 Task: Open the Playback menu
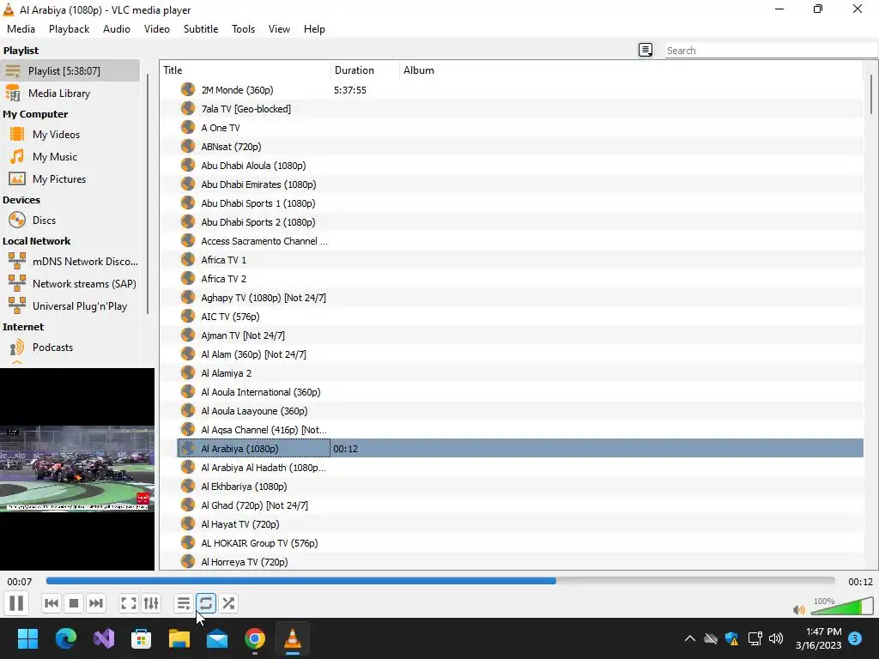tap(69, 29)
